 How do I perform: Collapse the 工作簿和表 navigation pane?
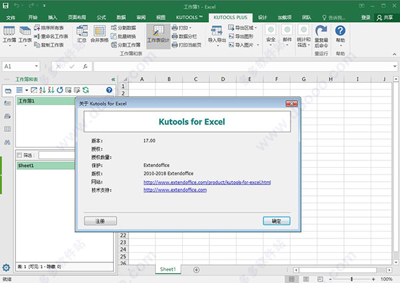(113, 79)
